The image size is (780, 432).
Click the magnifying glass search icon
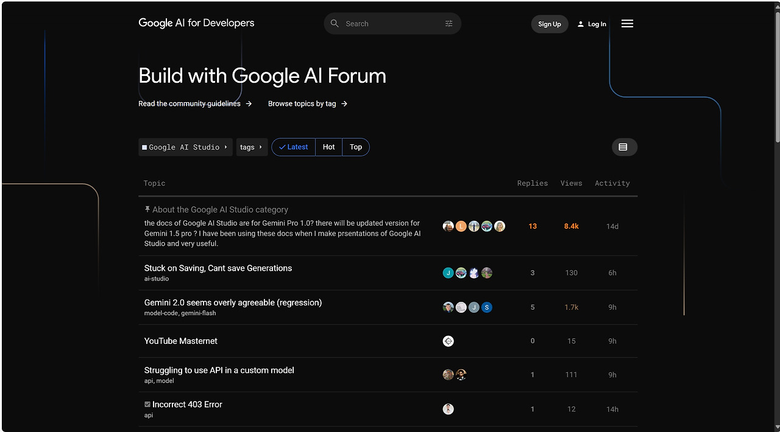[x=335, y=24]
